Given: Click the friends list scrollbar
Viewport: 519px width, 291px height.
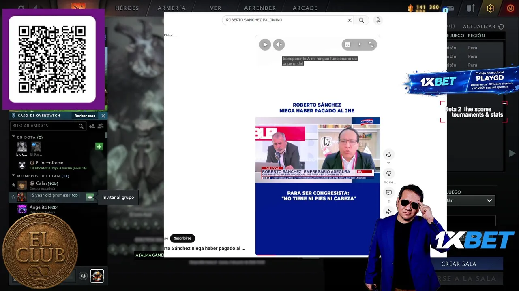Looking at the screenshot, I should tap(106, 135).
